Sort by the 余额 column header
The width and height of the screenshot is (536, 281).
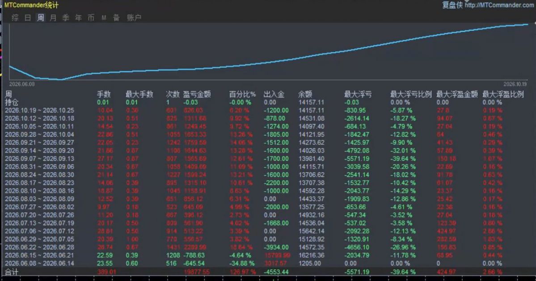pyautogui.click(x=305, y=94)
